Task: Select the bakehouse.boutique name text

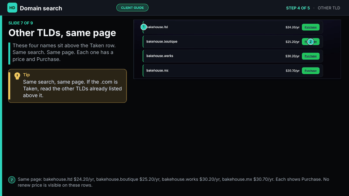Action: pos(162,41)
